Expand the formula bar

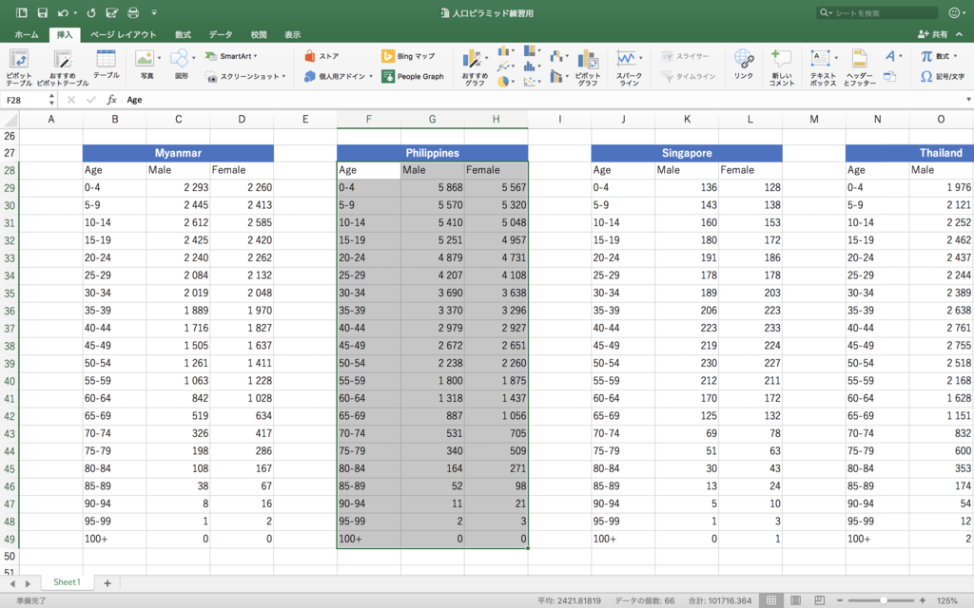[967, 99]
